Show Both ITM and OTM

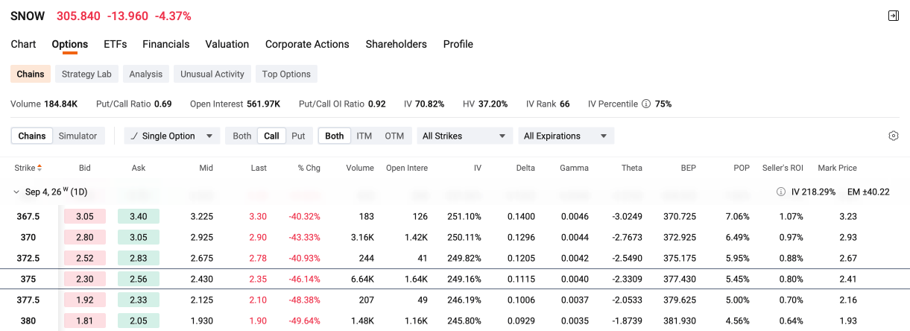pyautogui.click(x=335, y=136)
